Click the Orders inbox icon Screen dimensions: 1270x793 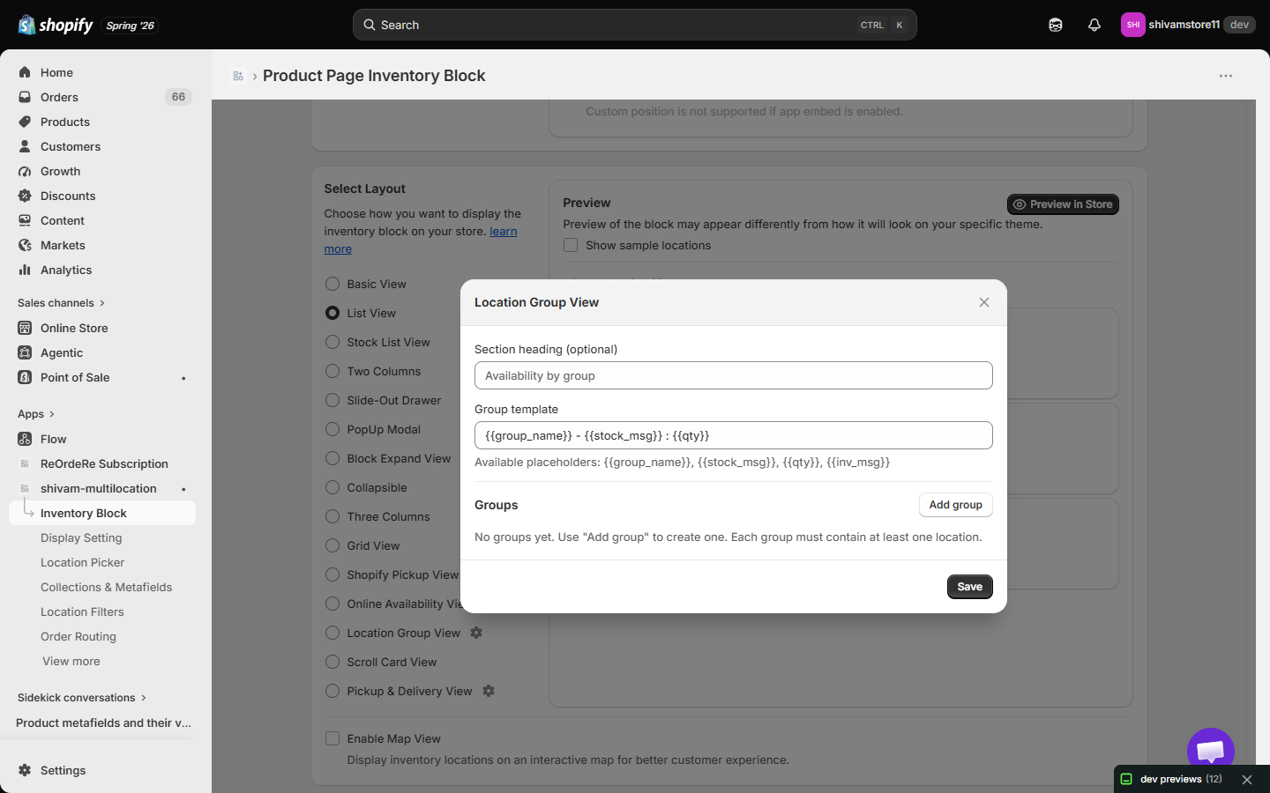click(x=25, y=97)
